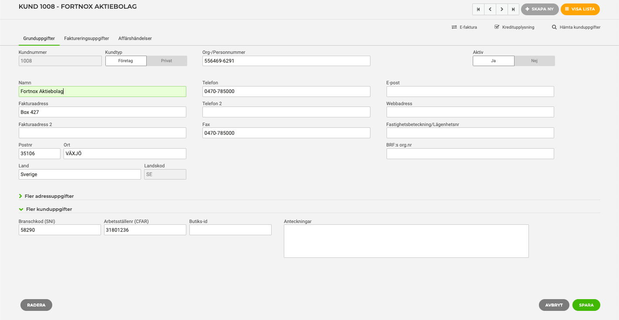Click the E-faktura exchange arrows icon

454,27
